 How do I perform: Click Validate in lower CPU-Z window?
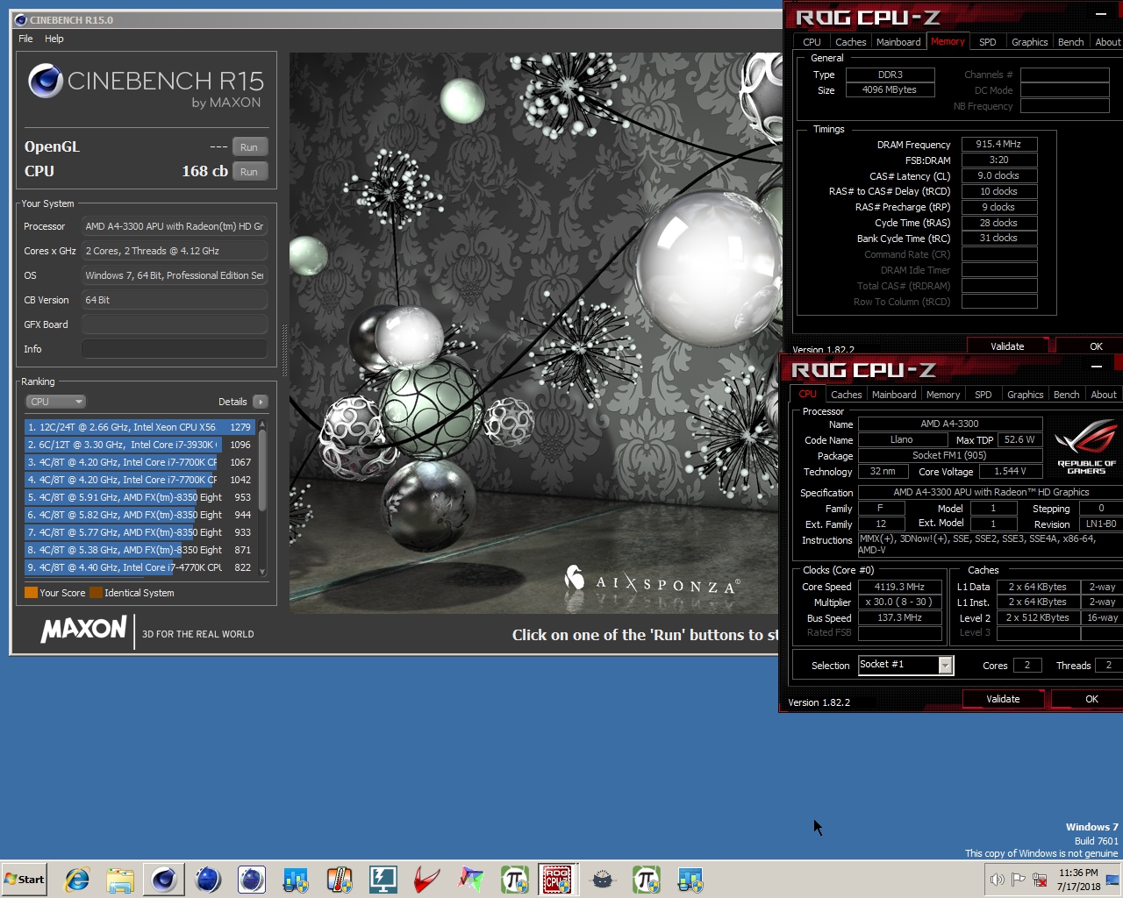pyautogui.click(x=1003, y=699)
